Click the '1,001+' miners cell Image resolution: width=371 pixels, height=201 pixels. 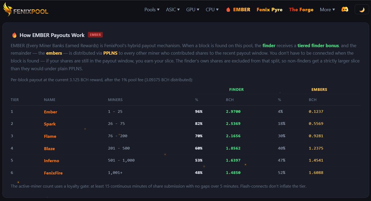click(x=115, y=173)
